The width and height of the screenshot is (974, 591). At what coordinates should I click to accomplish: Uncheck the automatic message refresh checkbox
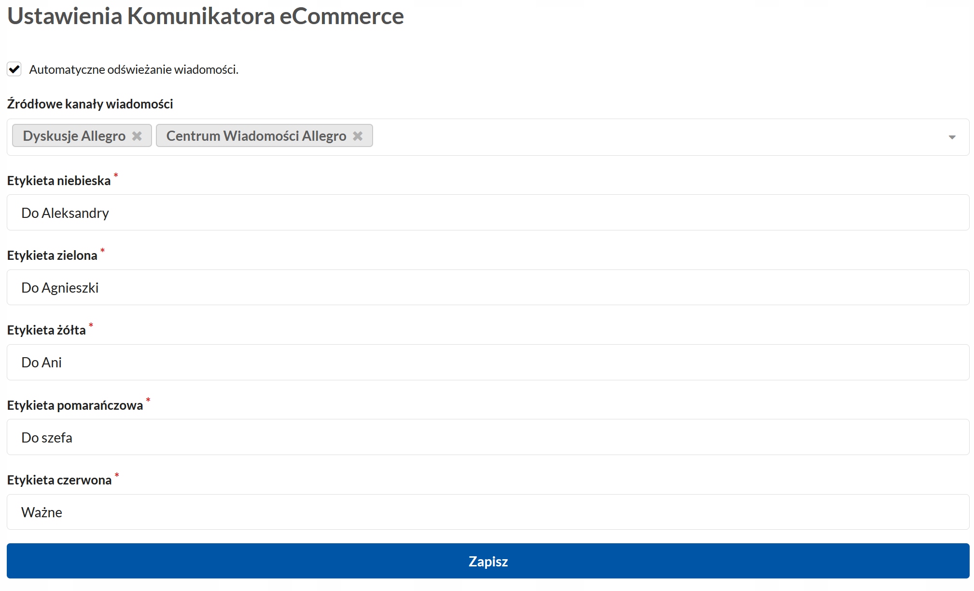pos(14,69)
